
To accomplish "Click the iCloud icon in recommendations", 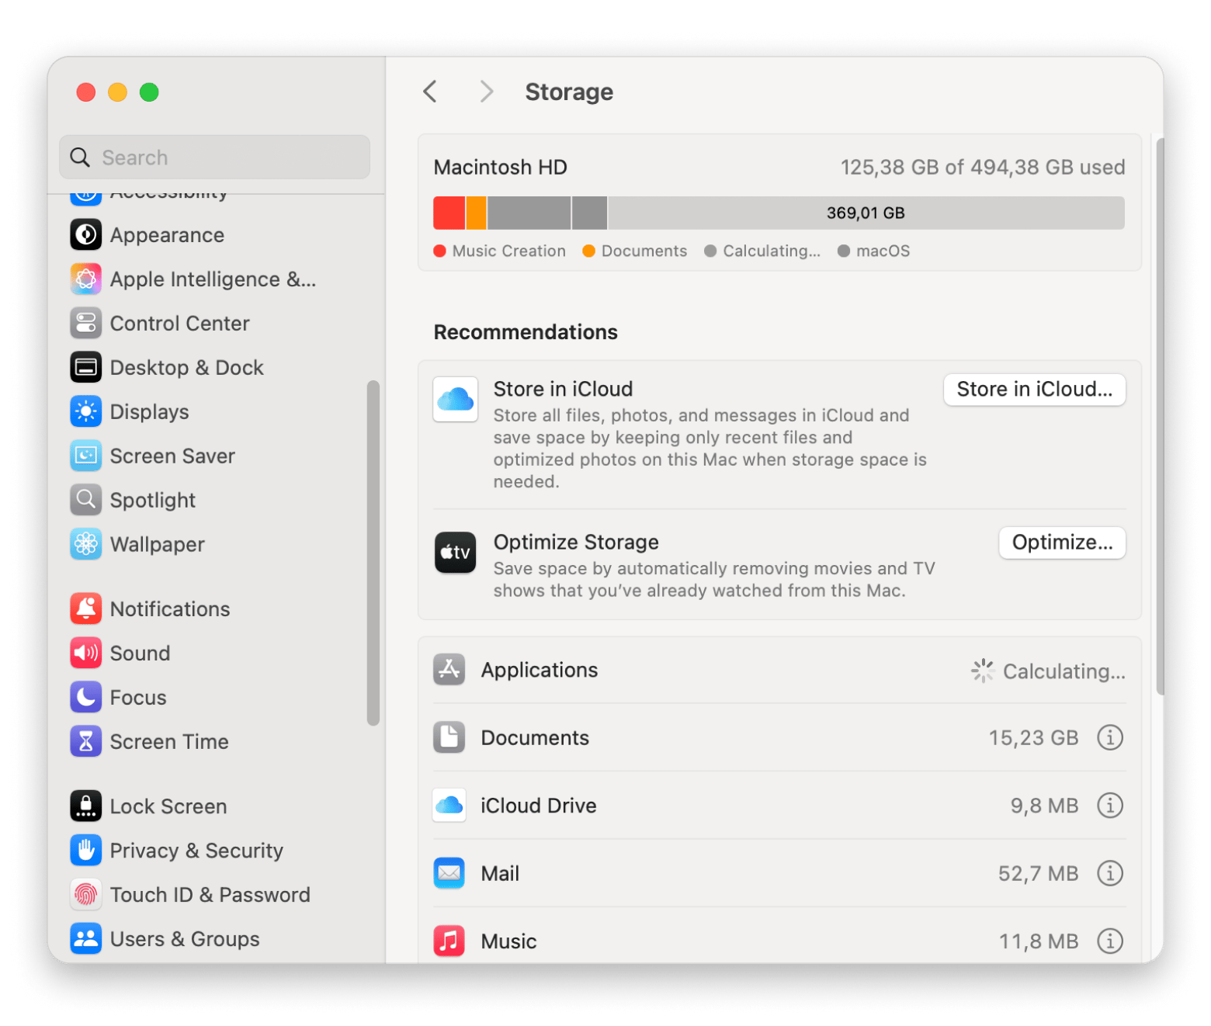I will point(456,399).
